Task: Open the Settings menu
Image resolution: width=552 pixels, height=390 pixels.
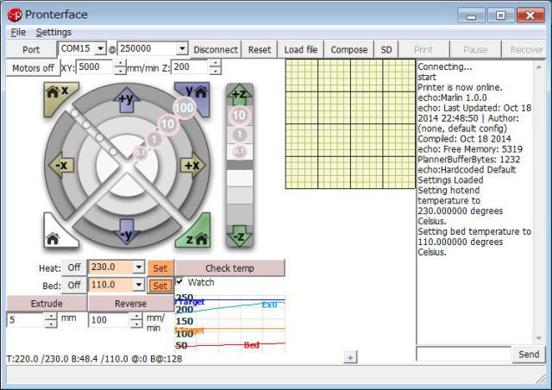Action: tap(53, 33)
